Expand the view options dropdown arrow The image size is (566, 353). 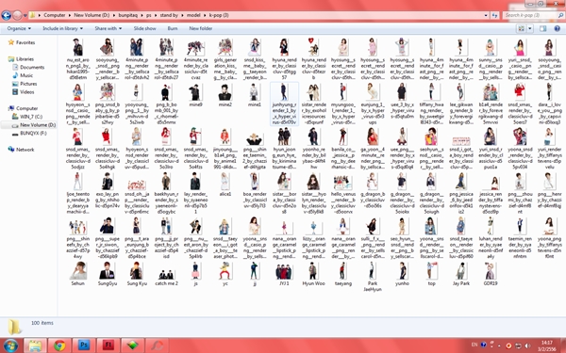tap(529, 28)
